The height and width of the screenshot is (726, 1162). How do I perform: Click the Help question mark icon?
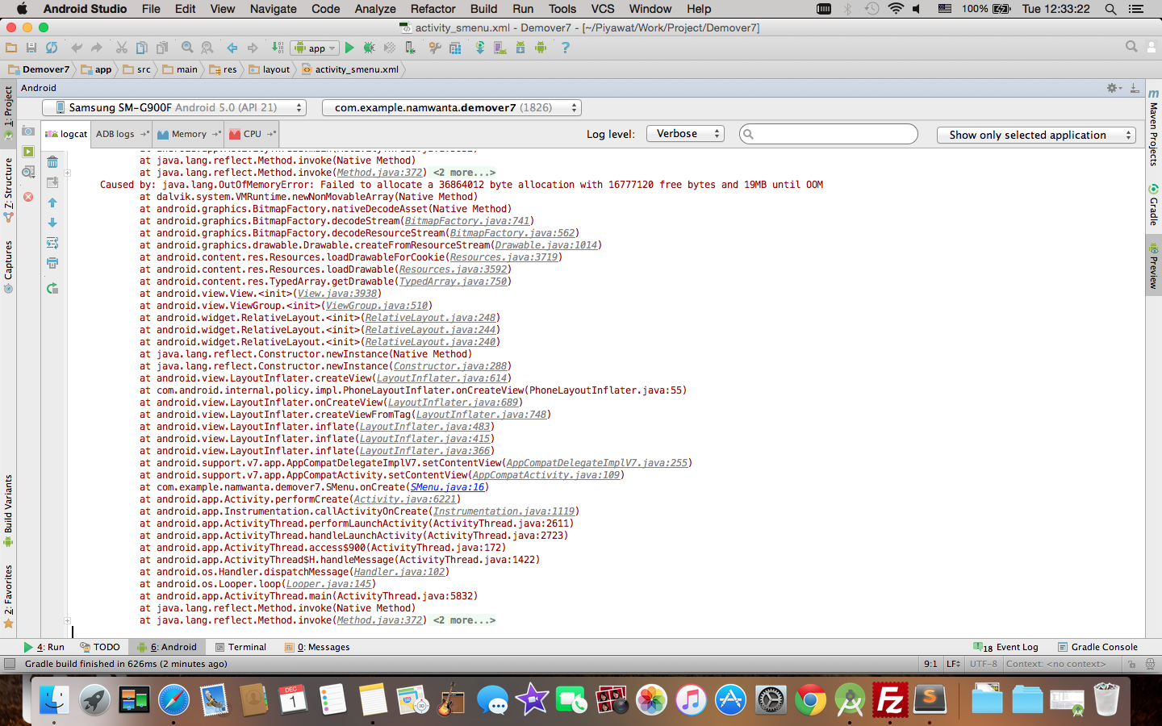point(565,48)
